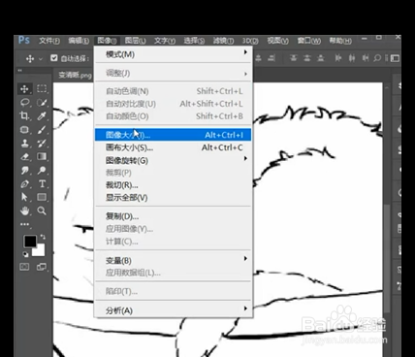Select the Gradient tool
The image size is (415, 357).
pyautogui.click(x=42, y=157)
